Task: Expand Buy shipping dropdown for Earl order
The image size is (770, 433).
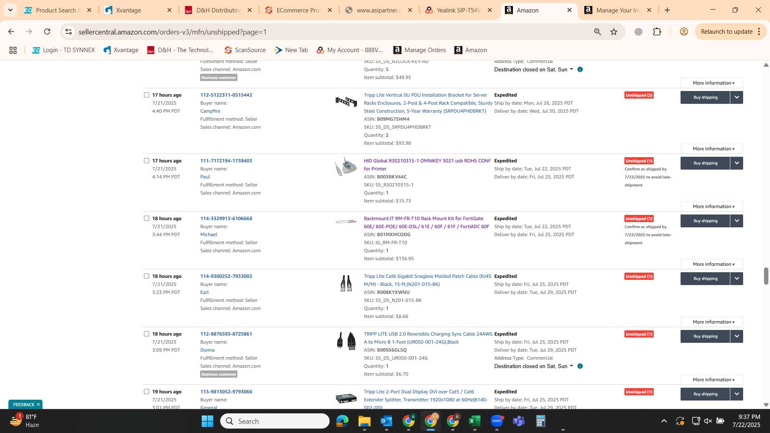Action: tap(737, 279)
